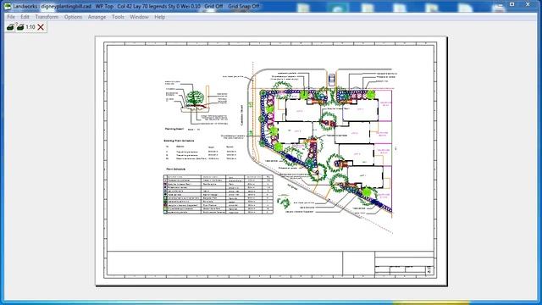Click the tree planting detail sketch

coord(196,103)
